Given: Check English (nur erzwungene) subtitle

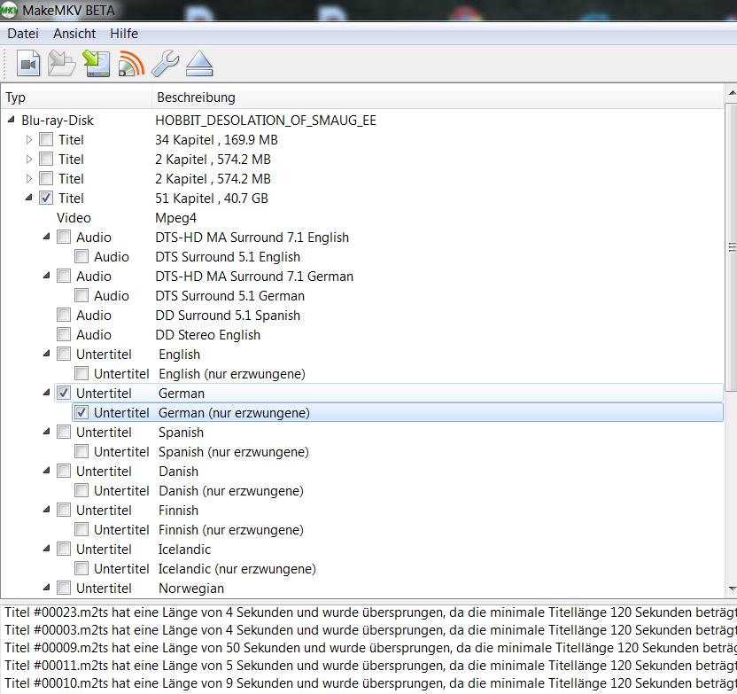Looking at the screenshot, I should tap(81, 373).
